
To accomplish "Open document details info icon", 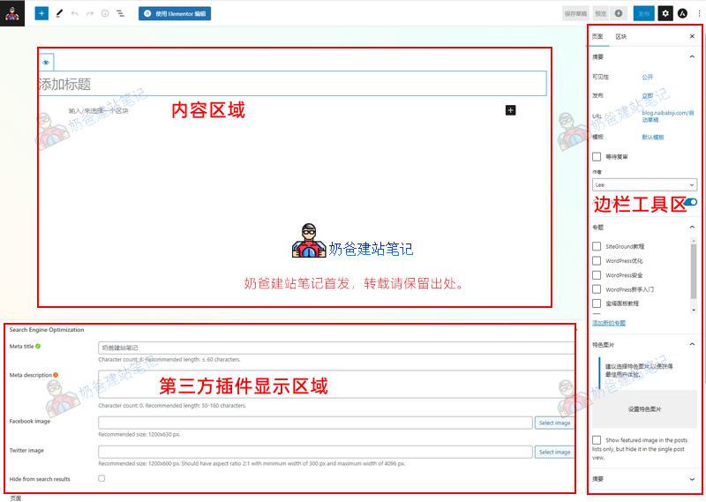I will pos(105,13).
